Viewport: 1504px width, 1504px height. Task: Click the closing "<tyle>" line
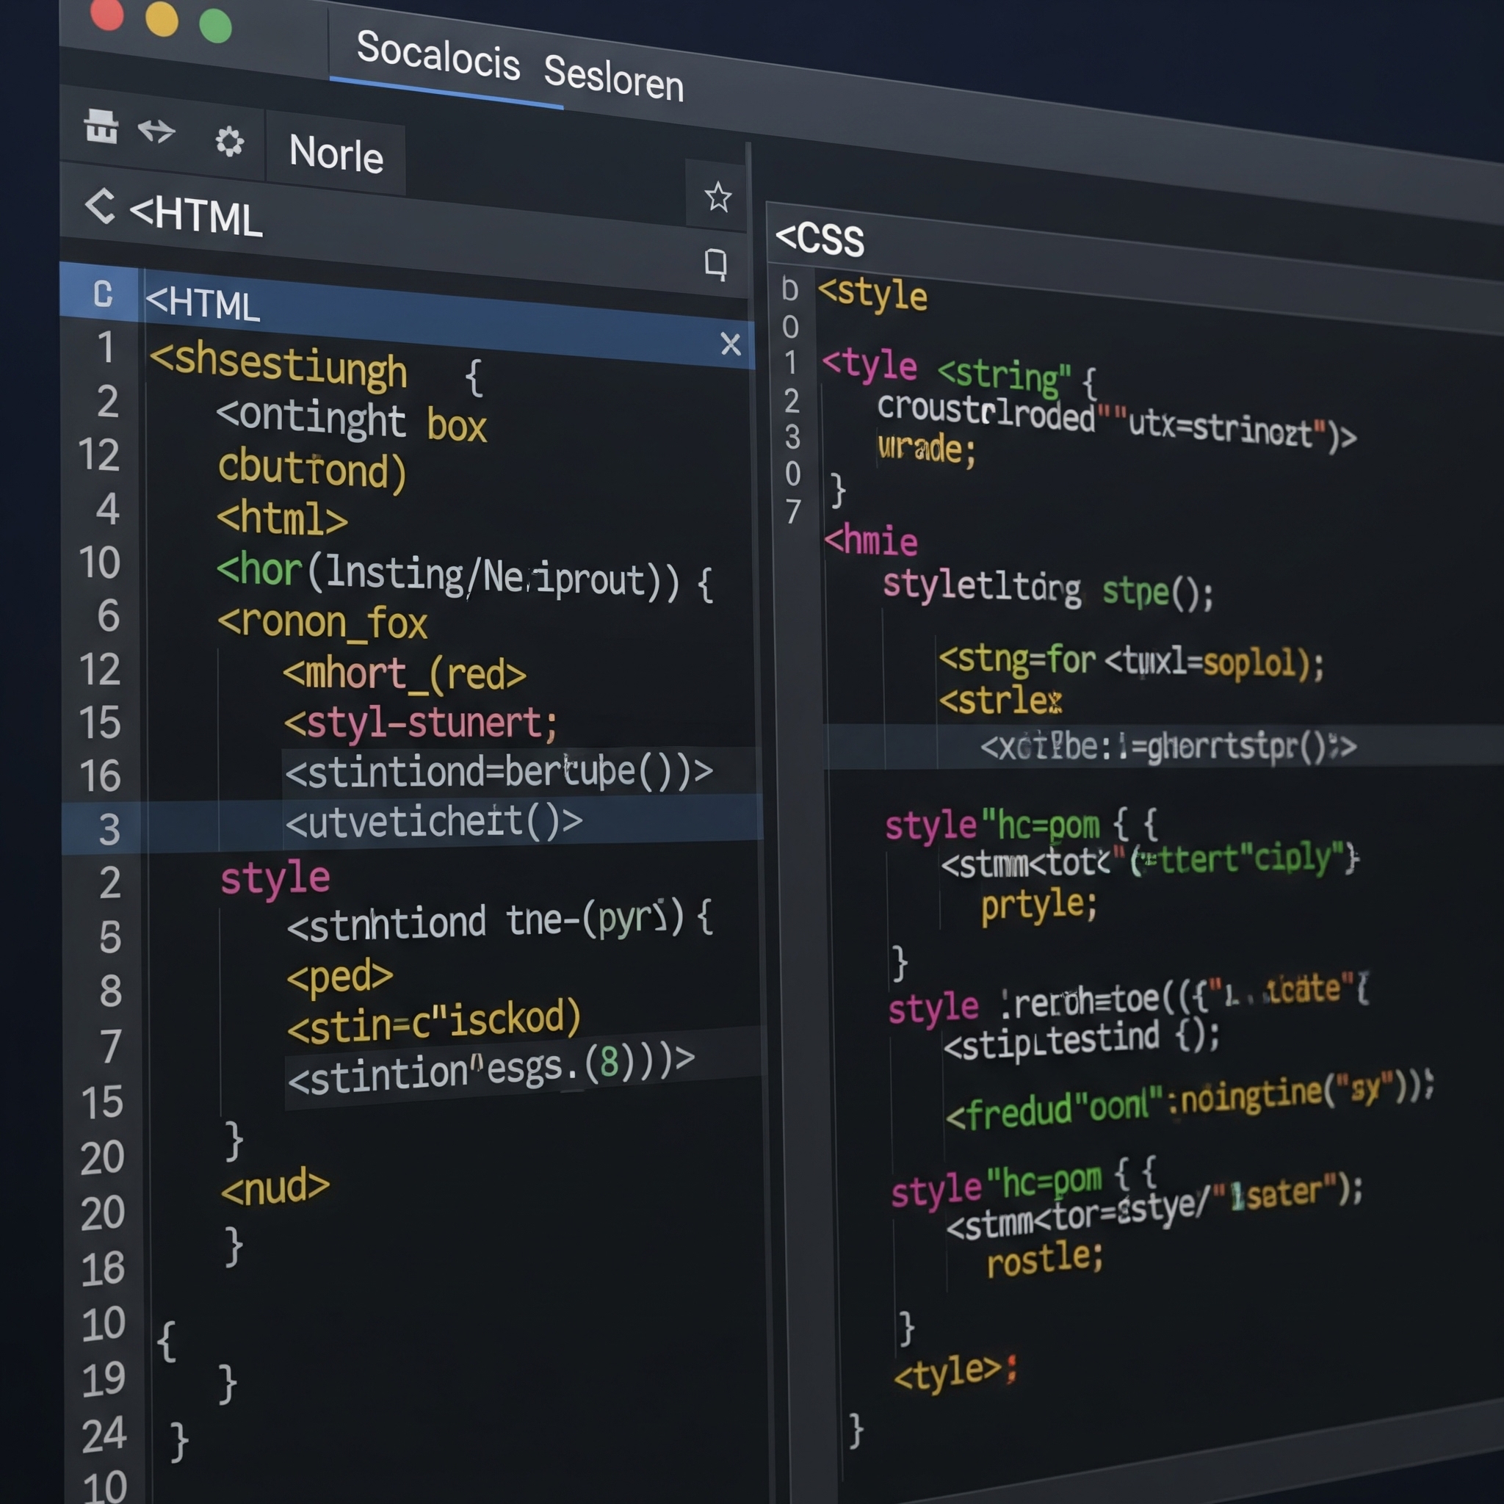[x=955, y=1373]
